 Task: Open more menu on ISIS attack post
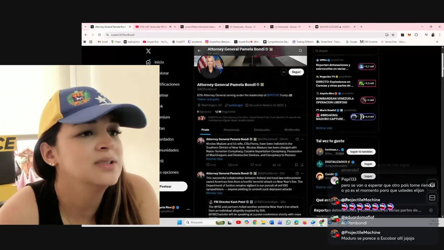pyautogui.click(x=302, y=173)
